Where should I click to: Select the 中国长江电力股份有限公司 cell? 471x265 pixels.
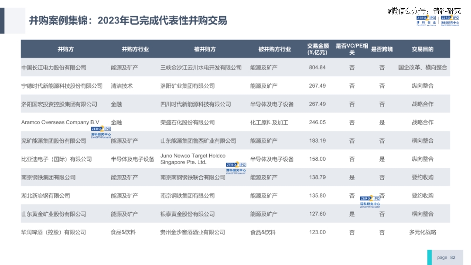pos(54,68)
